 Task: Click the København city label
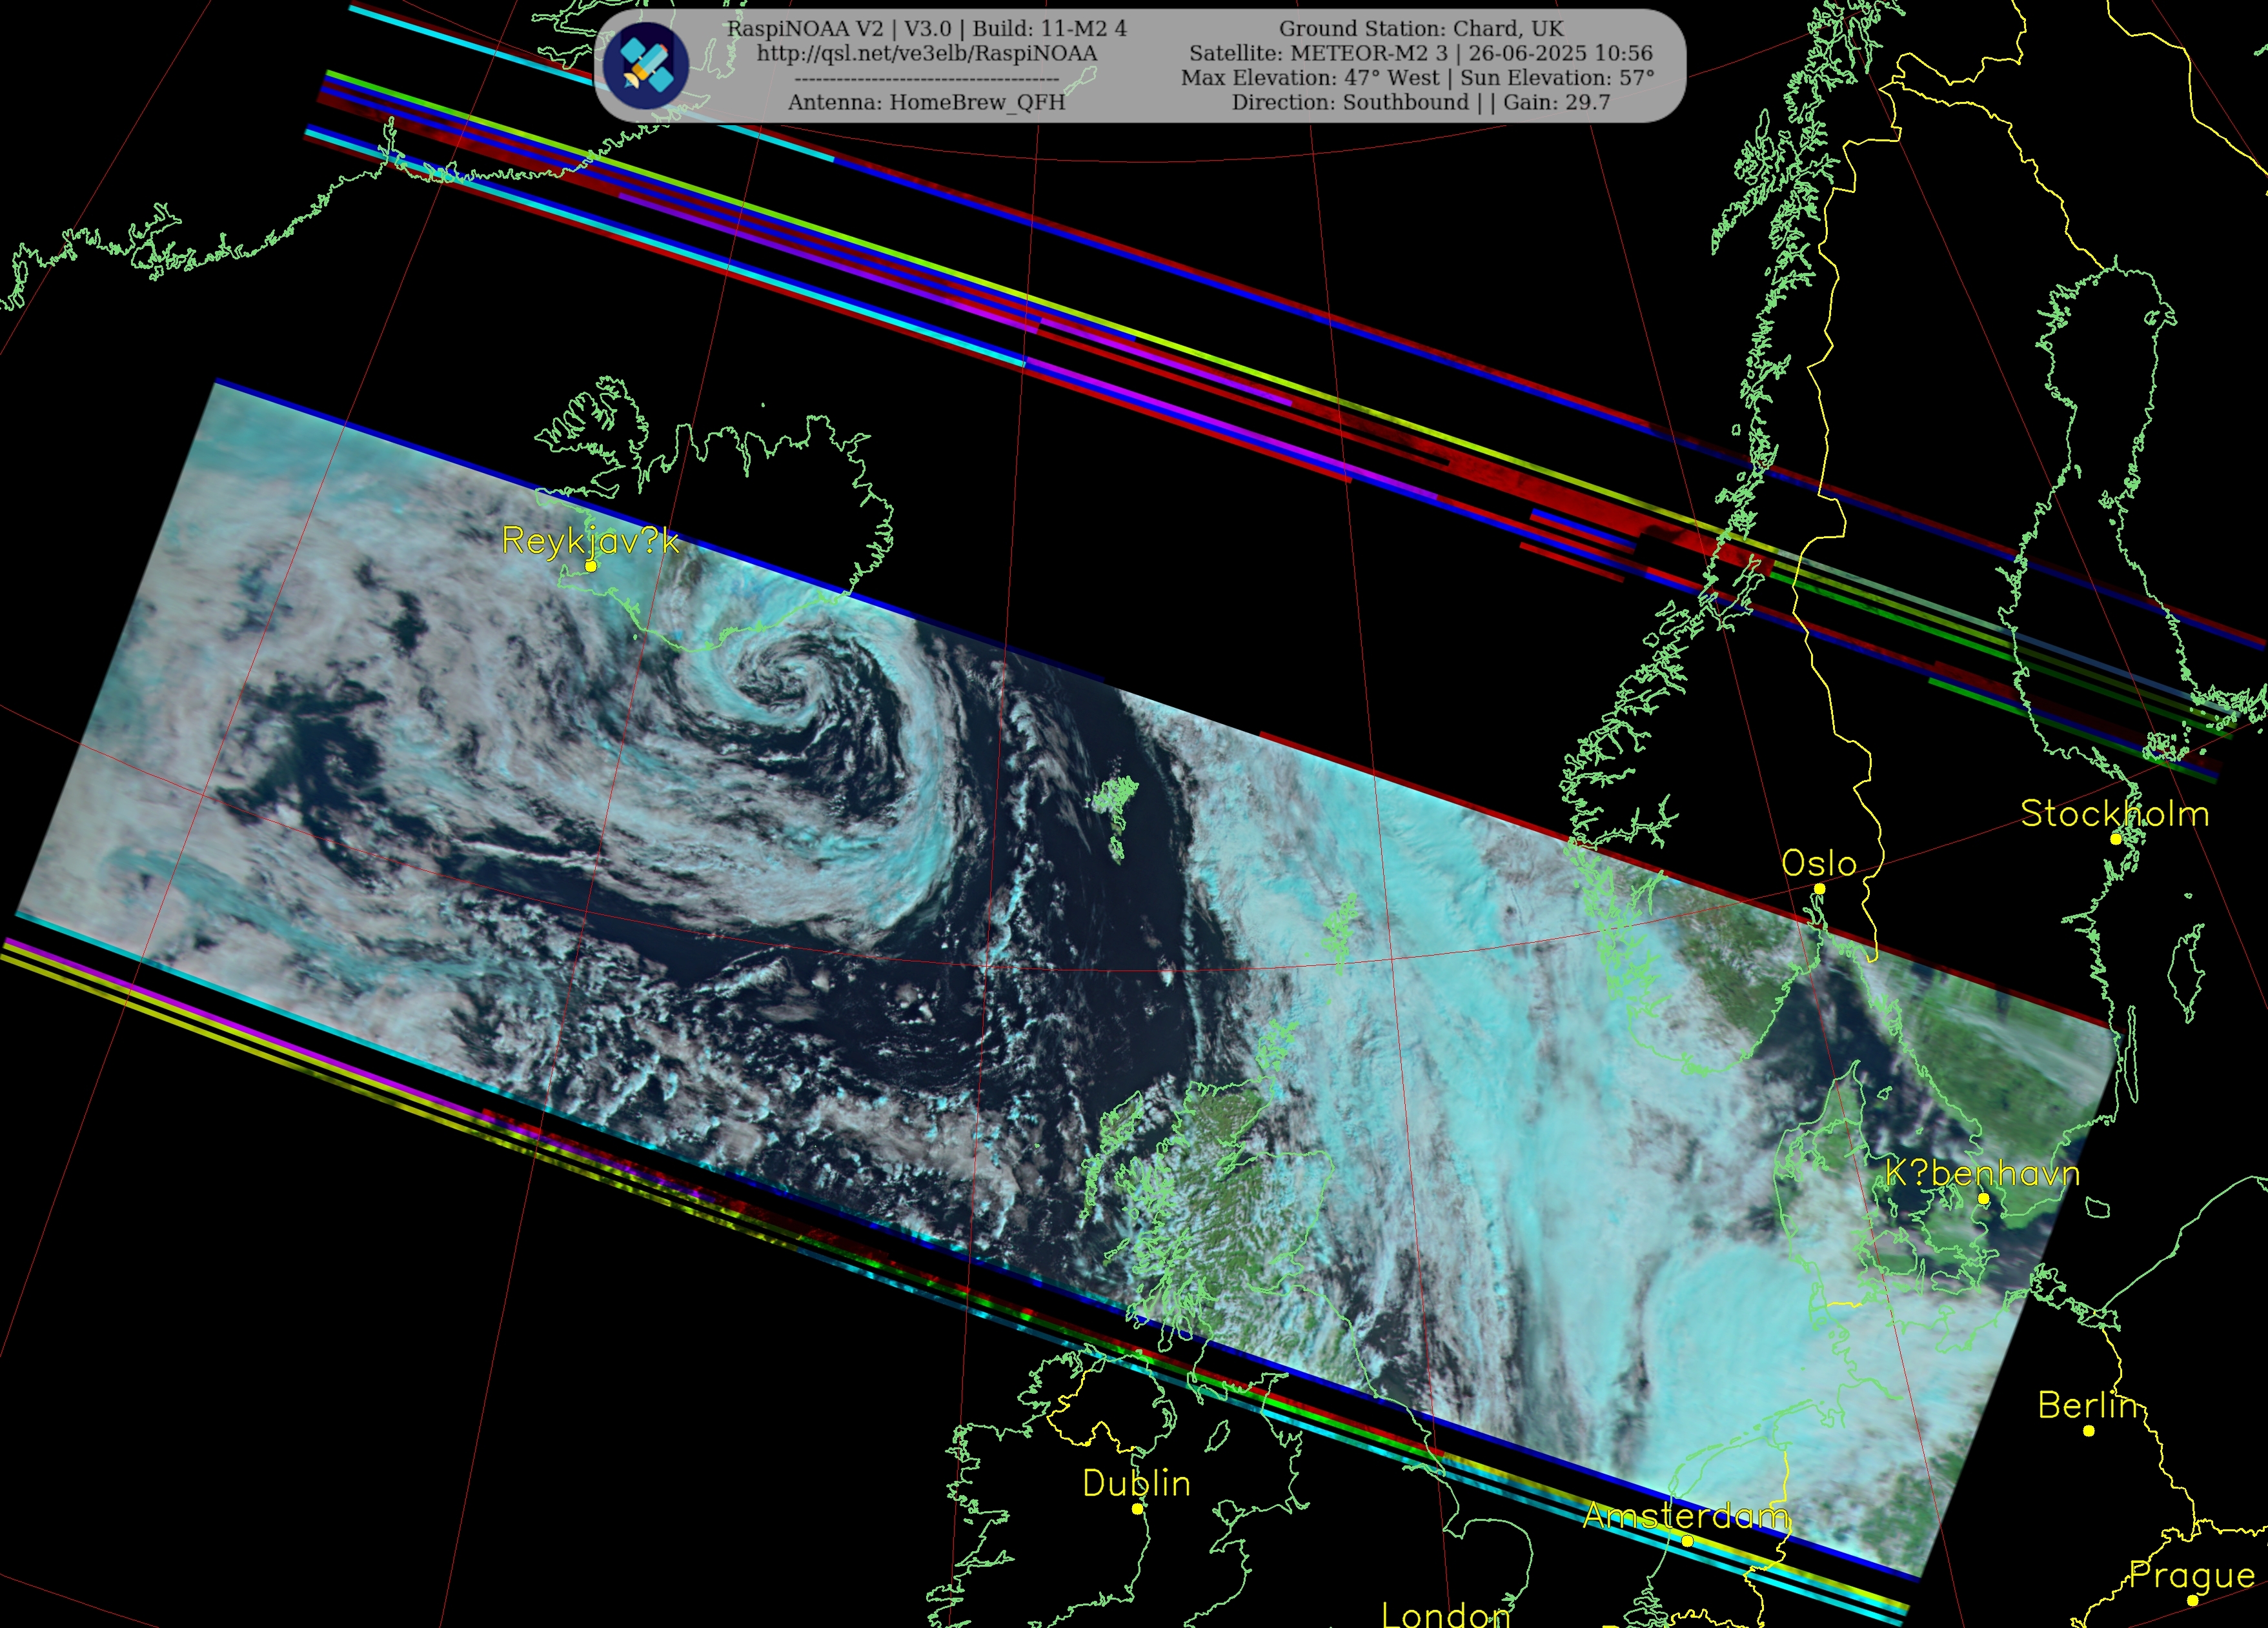(x=1982, y=1172)
